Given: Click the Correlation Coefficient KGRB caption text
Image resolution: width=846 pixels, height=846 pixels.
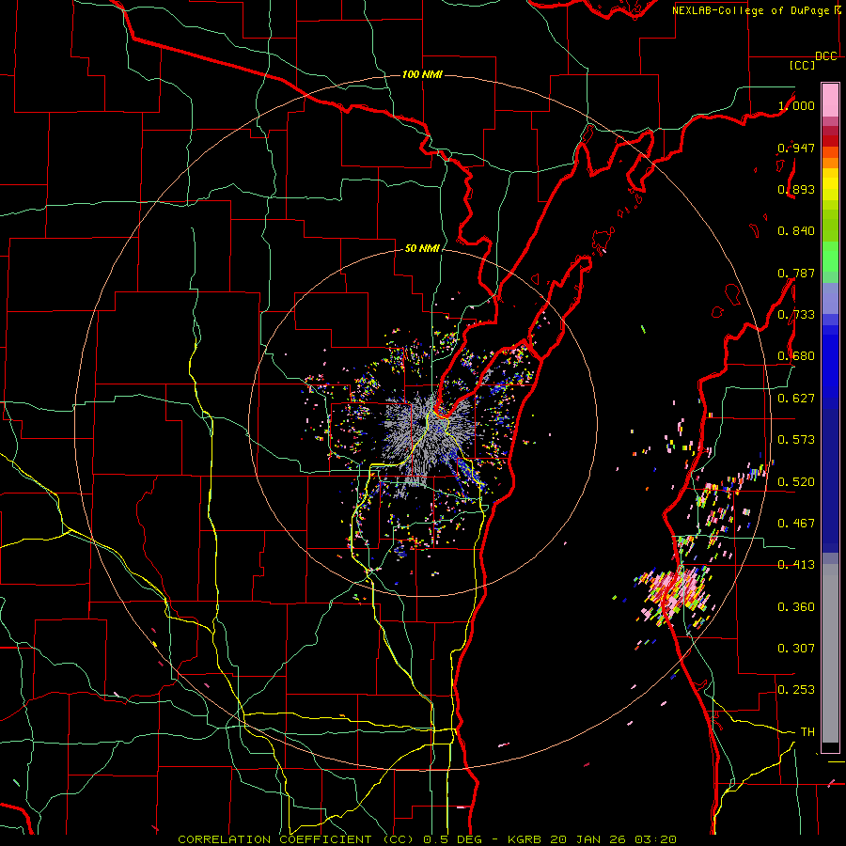Looking at the screenshot, I should point(428,839).
